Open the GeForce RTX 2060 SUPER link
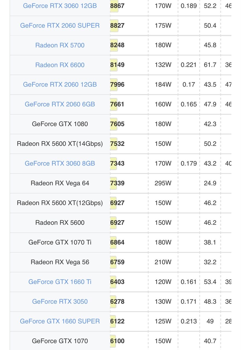The image size is (241, 350). pos(60,25)
